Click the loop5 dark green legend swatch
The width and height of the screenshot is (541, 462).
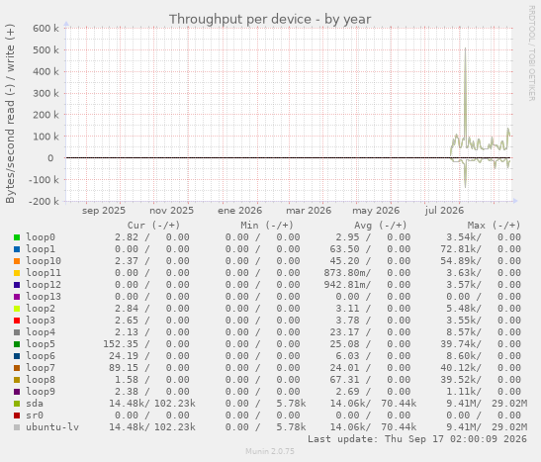pos(17,344)
